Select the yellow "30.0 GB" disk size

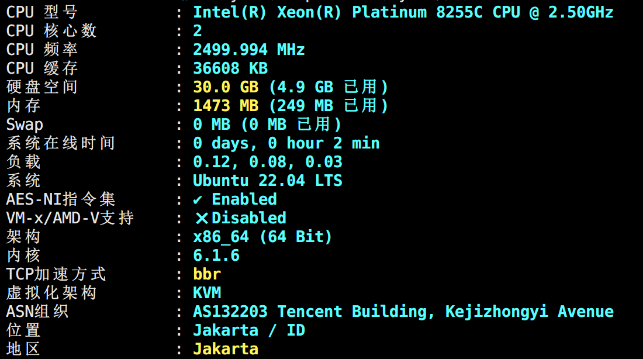tap(226, 87)
